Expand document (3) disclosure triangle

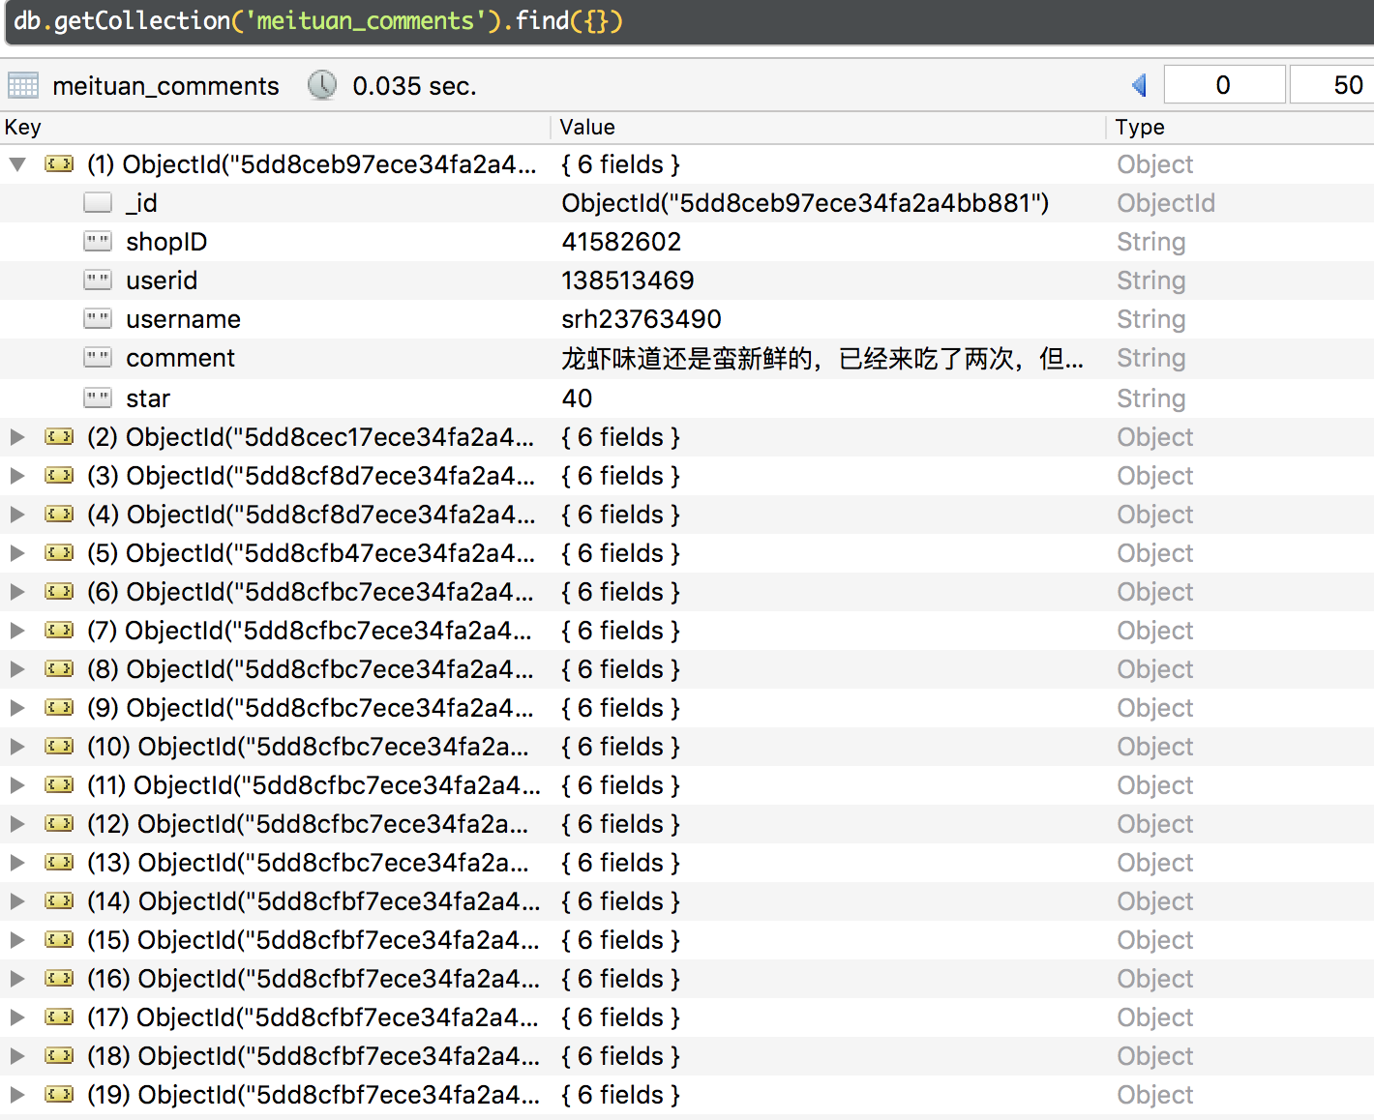(17, 476)
